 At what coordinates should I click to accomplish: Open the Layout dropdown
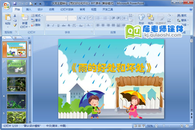(x=37, y=15)
